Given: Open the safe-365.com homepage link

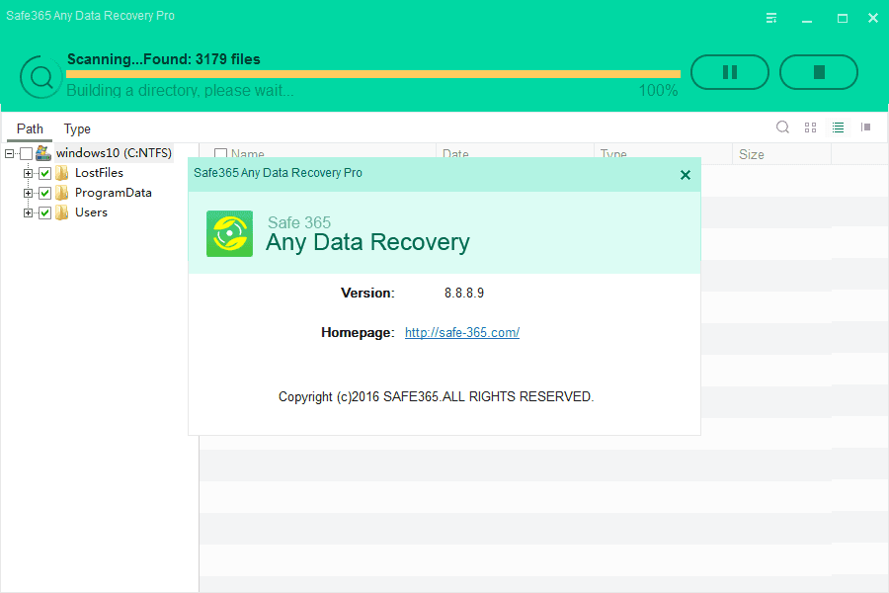Looking at the screenshot, I should coord(461,333).
